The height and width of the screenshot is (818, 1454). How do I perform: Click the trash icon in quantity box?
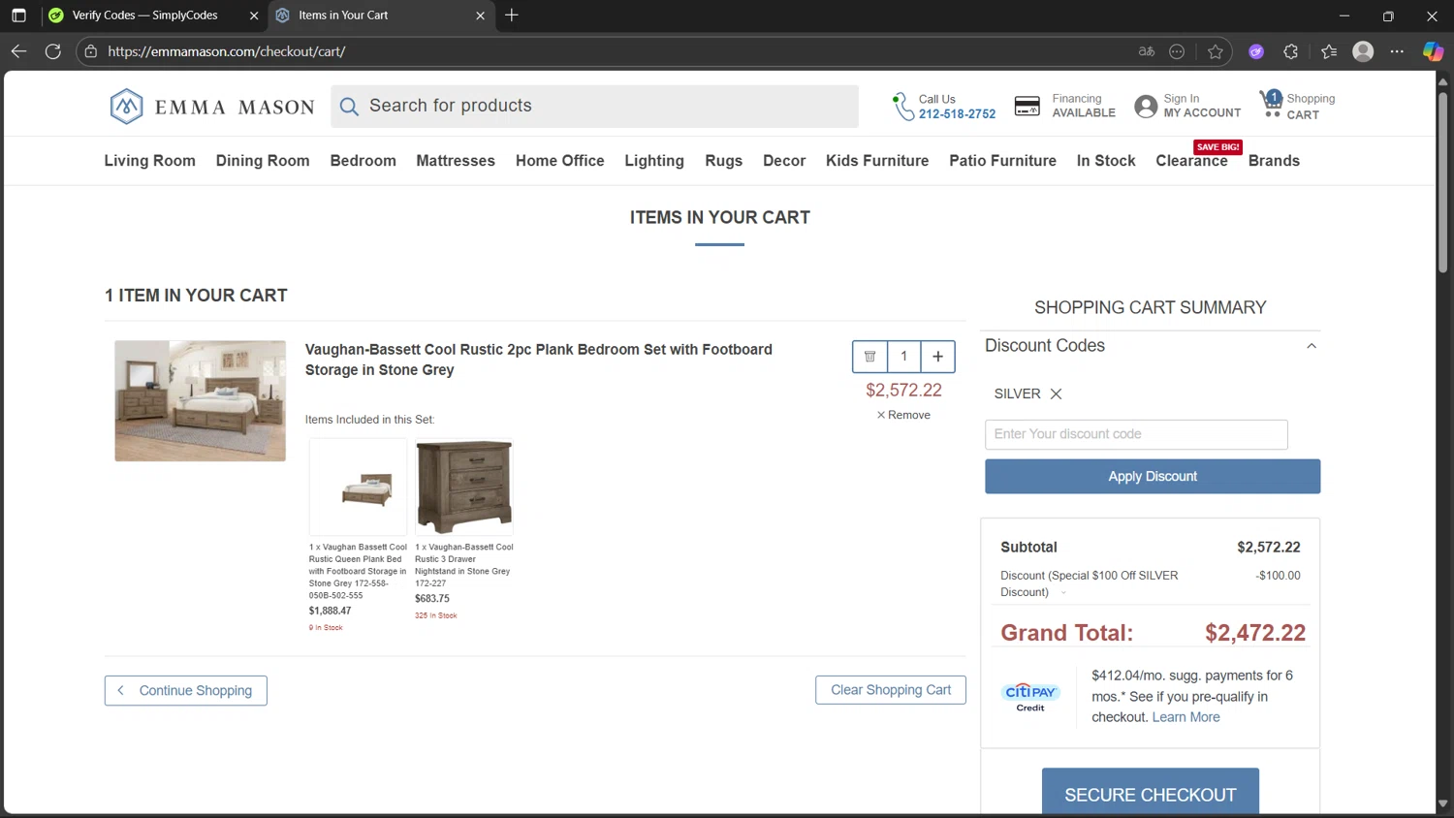click(869, 357)
